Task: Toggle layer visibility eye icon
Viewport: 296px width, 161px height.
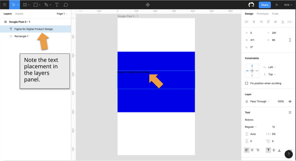Action: coord(290,101)
